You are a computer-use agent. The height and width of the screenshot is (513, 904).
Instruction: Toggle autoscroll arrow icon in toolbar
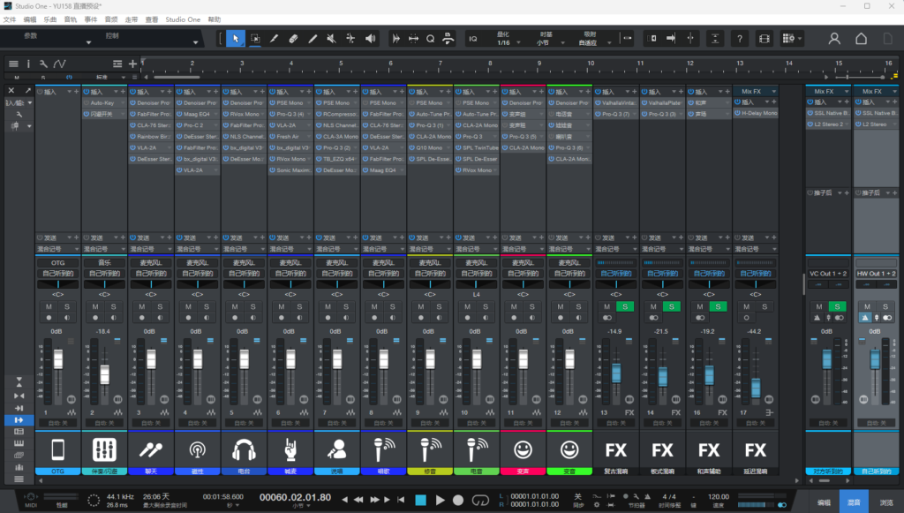point(671,39)
